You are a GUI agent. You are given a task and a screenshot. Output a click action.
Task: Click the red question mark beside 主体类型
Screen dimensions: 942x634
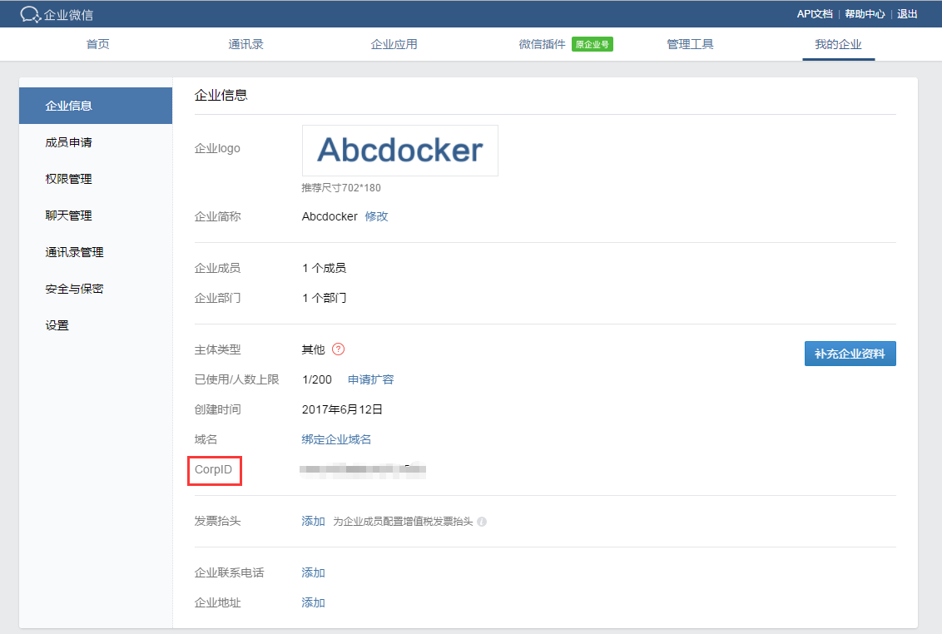point(338,349)
